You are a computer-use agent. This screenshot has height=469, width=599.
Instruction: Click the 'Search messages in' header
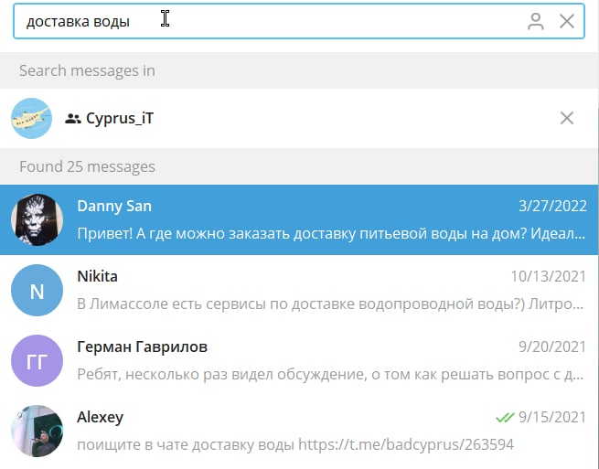pos(87,70)
